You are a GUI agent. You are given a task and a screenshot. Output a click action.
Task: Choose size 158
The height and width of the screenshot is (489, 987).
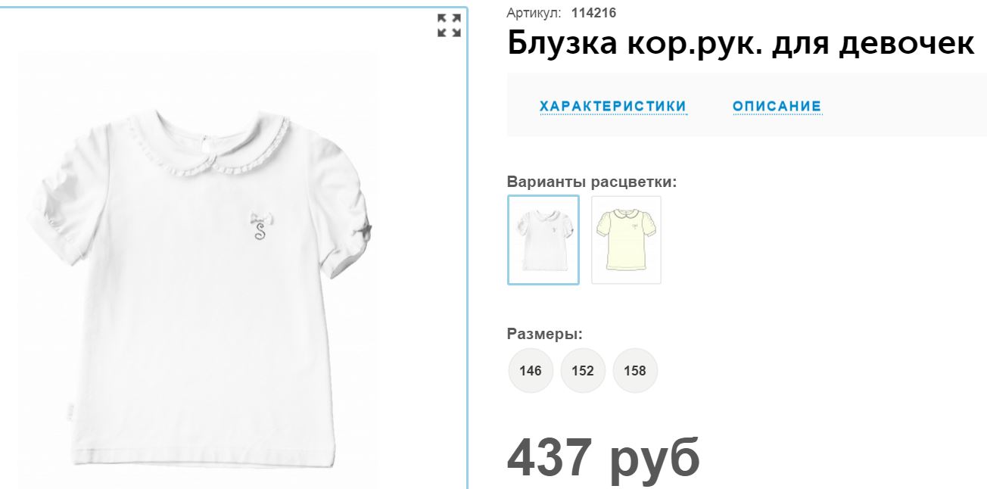635,371
